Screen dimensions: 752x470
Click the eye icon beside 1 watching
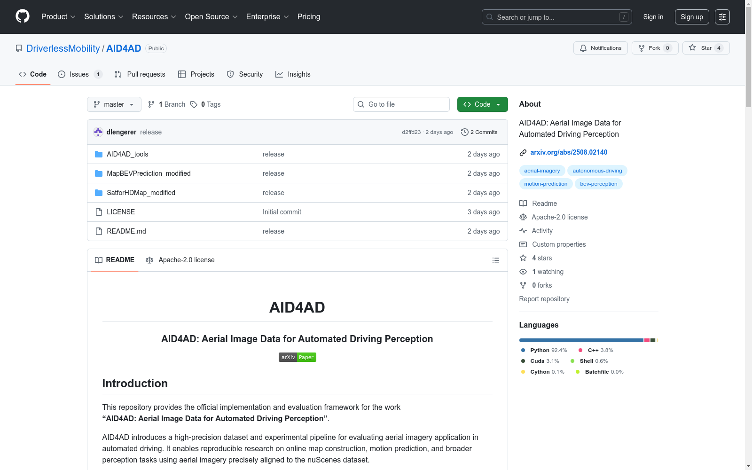[x=523, y=272]
